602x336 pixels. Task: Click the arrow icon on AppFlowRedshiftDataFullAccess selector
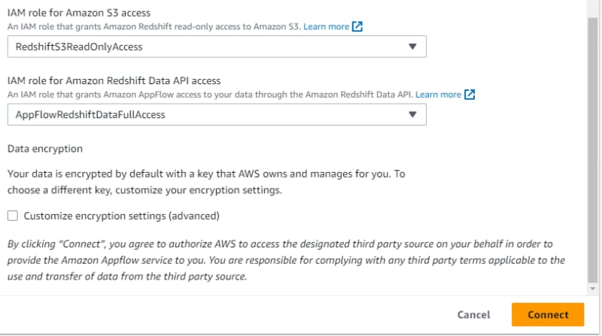click(x=412, y=115)
